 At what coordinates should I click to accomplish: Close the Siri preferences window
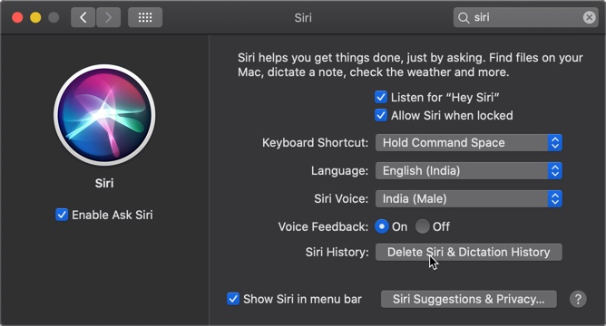(x=17, y=17)
